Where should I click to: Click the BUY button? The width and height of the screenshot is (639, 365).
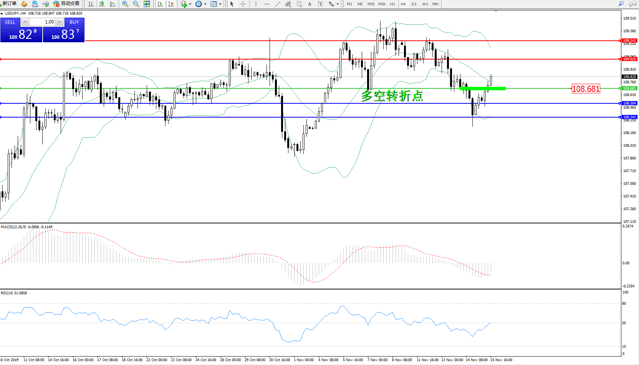click(74, 22)
